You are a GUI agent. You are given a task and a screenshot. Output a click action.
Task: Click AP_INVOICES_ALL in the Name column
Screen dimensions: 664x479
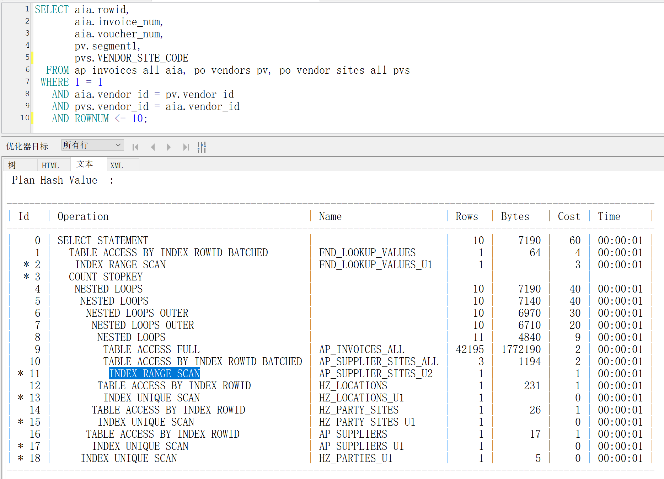click(362, 349)
